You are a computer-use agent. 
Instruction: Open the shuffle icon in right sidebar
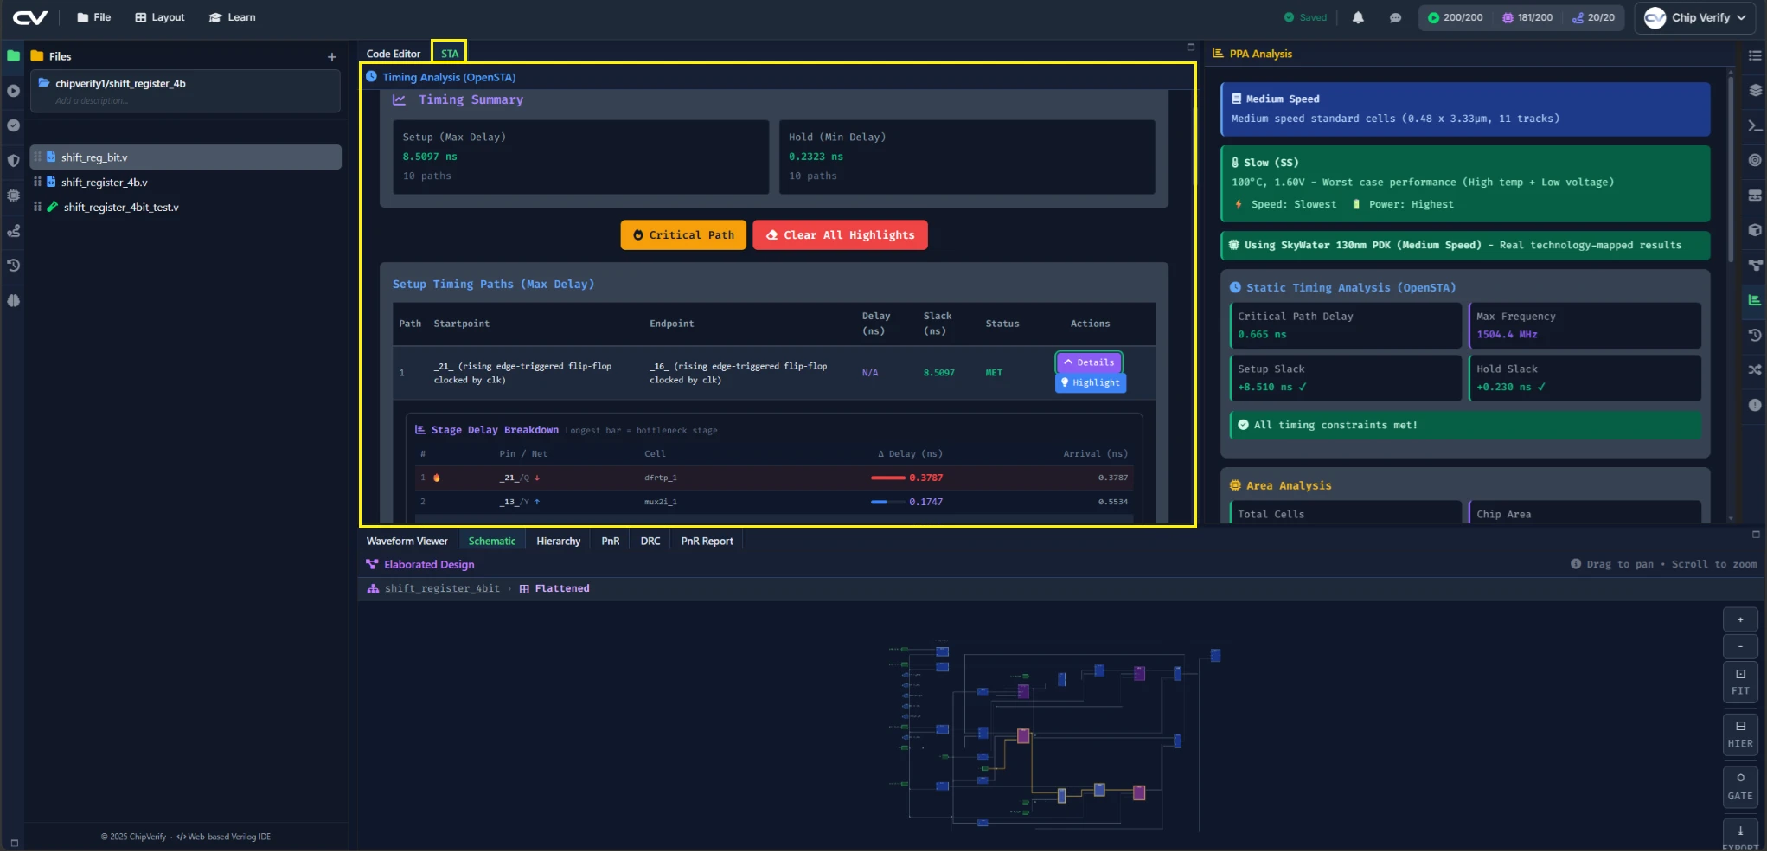tap(1755, 370)
